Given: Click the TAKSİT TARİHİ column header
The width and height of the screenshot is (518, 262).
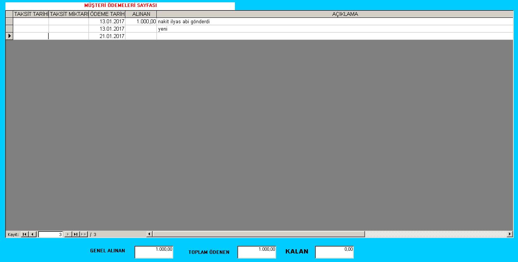Looking at the screenshot, I should pyautogui.click(x=31, y=14).
